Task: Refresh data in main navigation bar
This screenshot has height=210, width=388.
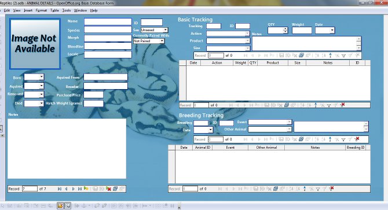Action: pos(115,189)
